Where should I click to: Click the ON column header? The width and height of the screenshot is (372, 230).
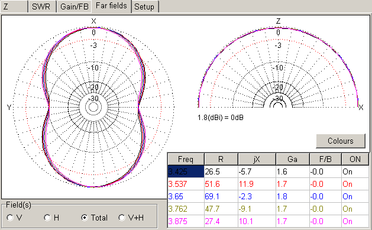[x=355, y=159]
